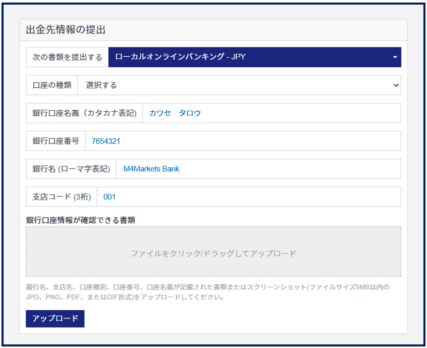This screenshot has width=427, height=348.
Task: Click the 出金先情報の提出 panel heading
Action: point(66,30)
